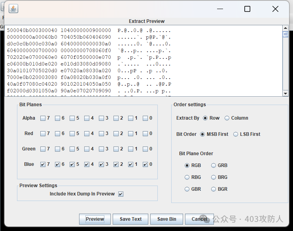Choose LSB First bit order

(236, 134)
